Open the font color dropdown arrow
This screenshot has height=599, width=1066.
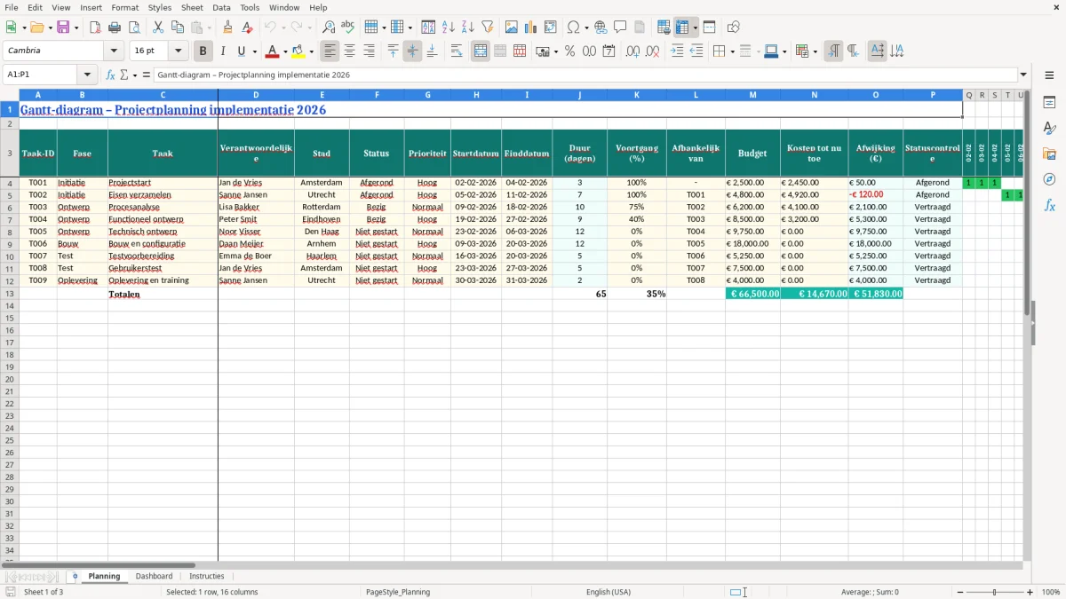coord(285,51)
